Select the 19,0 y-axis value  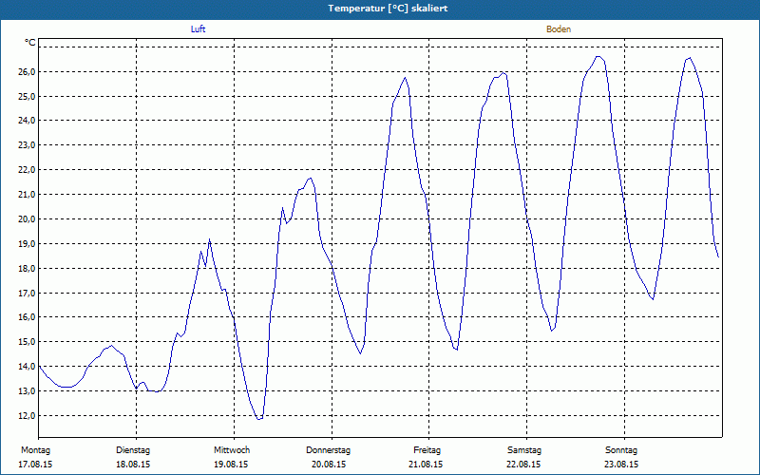(27, 244)
